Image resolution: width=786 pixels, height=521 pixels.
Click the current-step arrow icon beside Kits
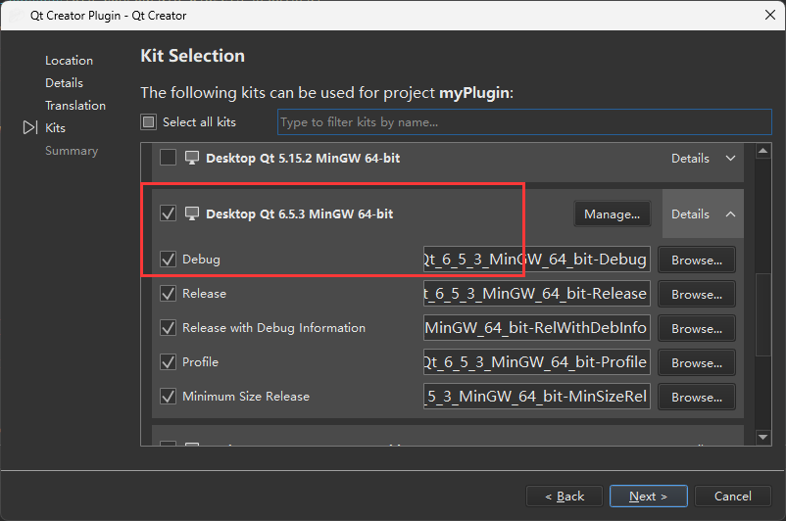30,127
